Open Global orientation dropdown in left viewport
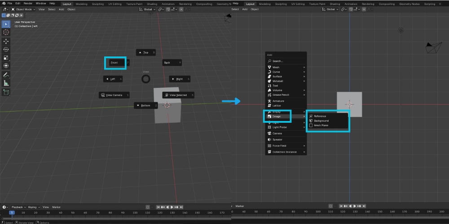449x224 pixels. (149, 9)
